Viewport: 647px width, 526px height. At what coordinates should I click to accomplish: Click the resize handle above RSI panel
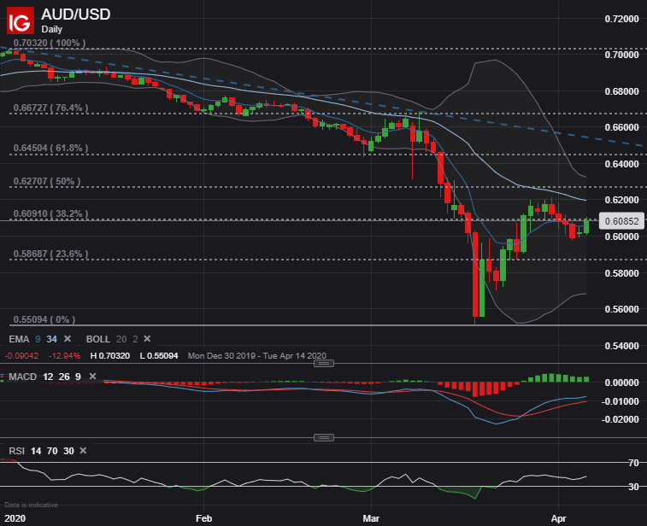pos(323,437)
